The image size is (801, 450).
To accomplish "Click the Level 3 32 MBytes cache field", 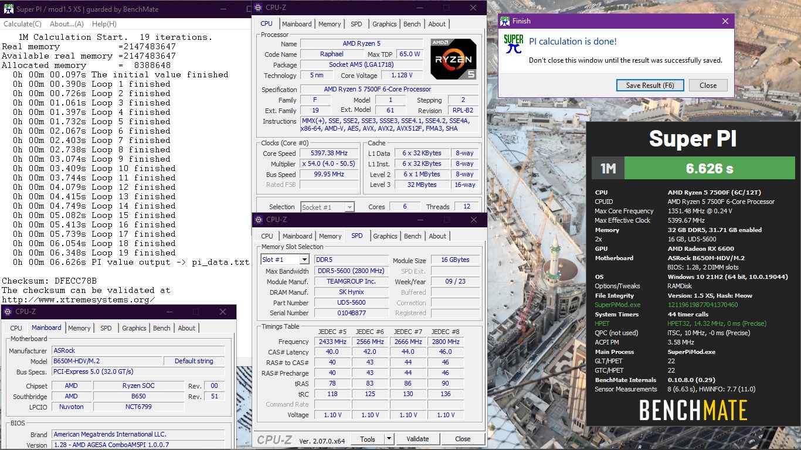I will pos(422,185).
